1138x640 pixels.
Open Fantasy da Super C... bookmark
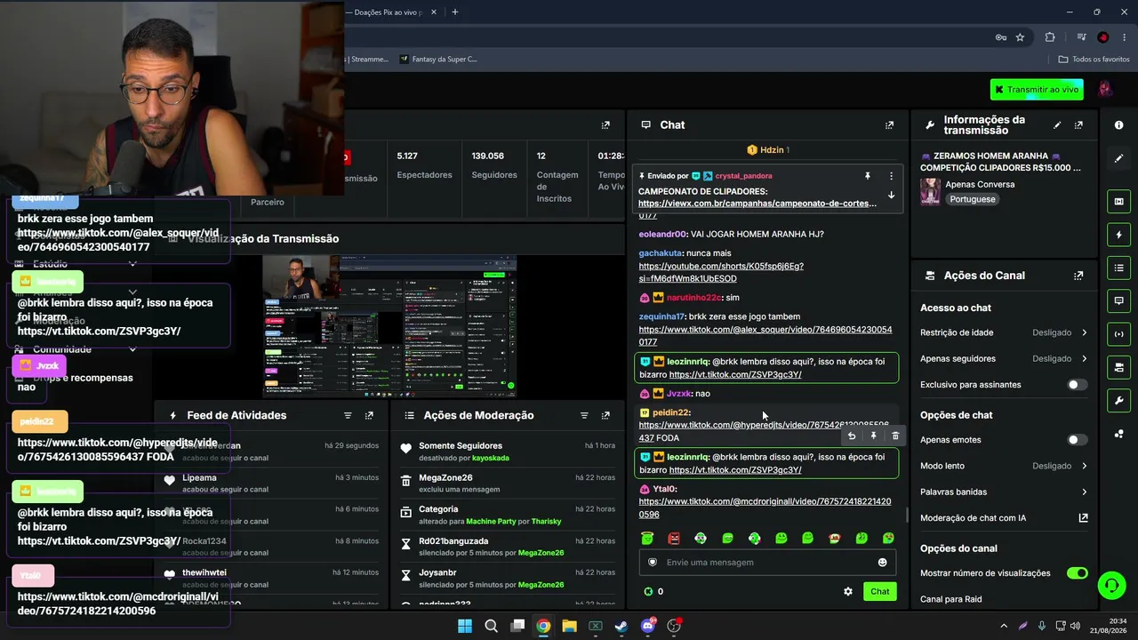click(438, 60)
